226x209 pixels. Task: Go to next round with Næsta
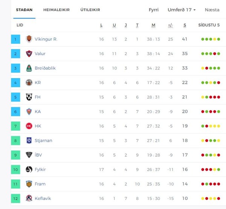click(212, 10)
